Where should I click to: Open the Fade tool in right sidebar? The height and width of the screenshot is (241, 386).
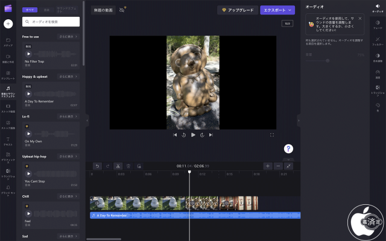[x=377, y=24]
